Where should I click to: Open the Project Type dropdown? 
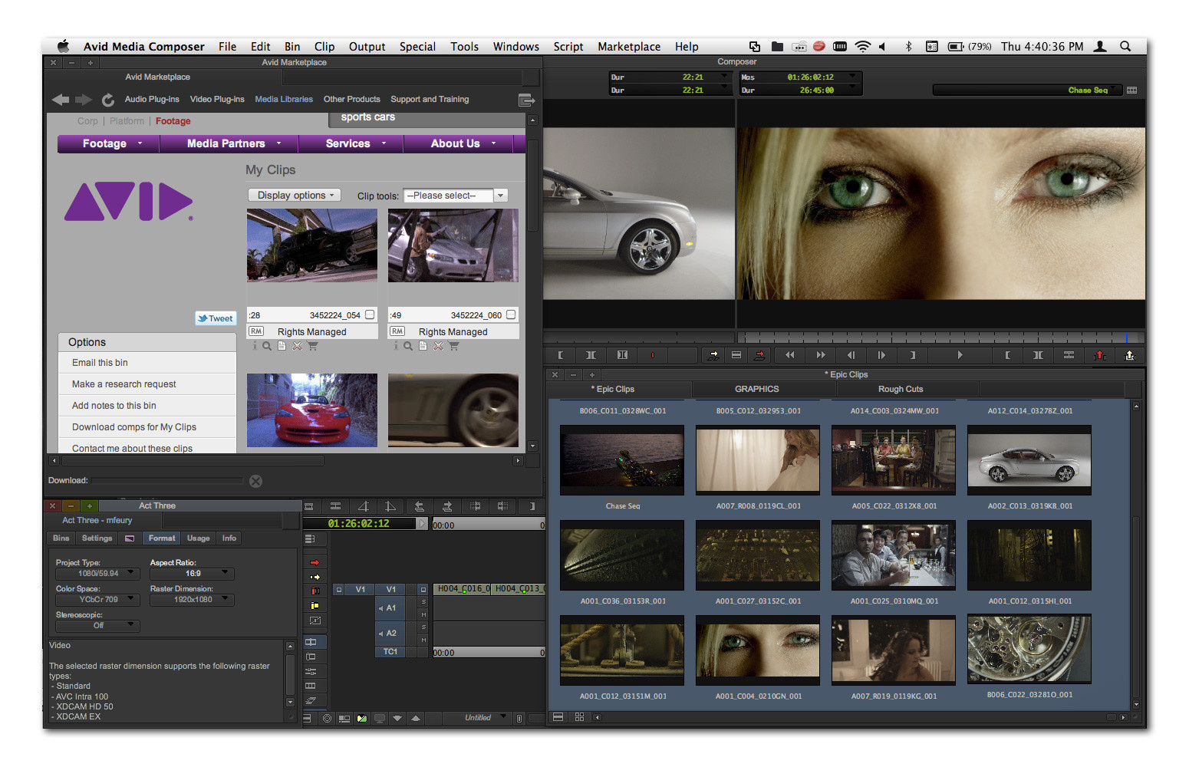coord(97,574)
